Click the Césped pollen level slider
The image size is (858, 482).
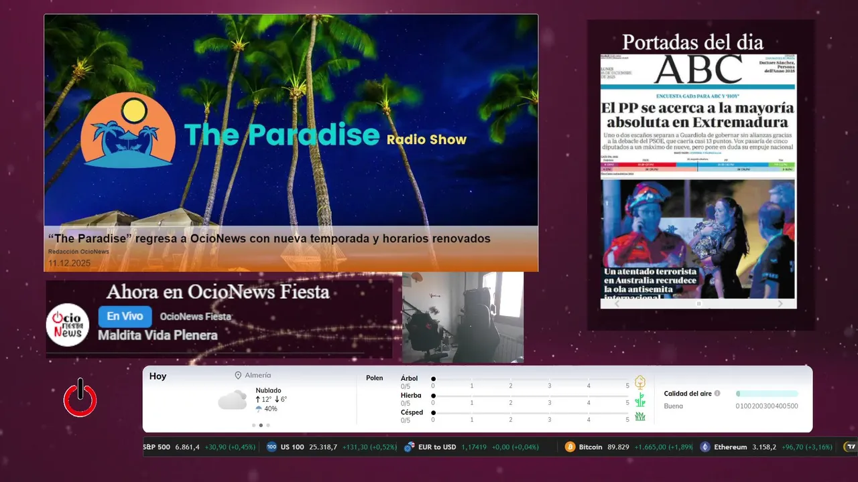click(x=530, y=413)
